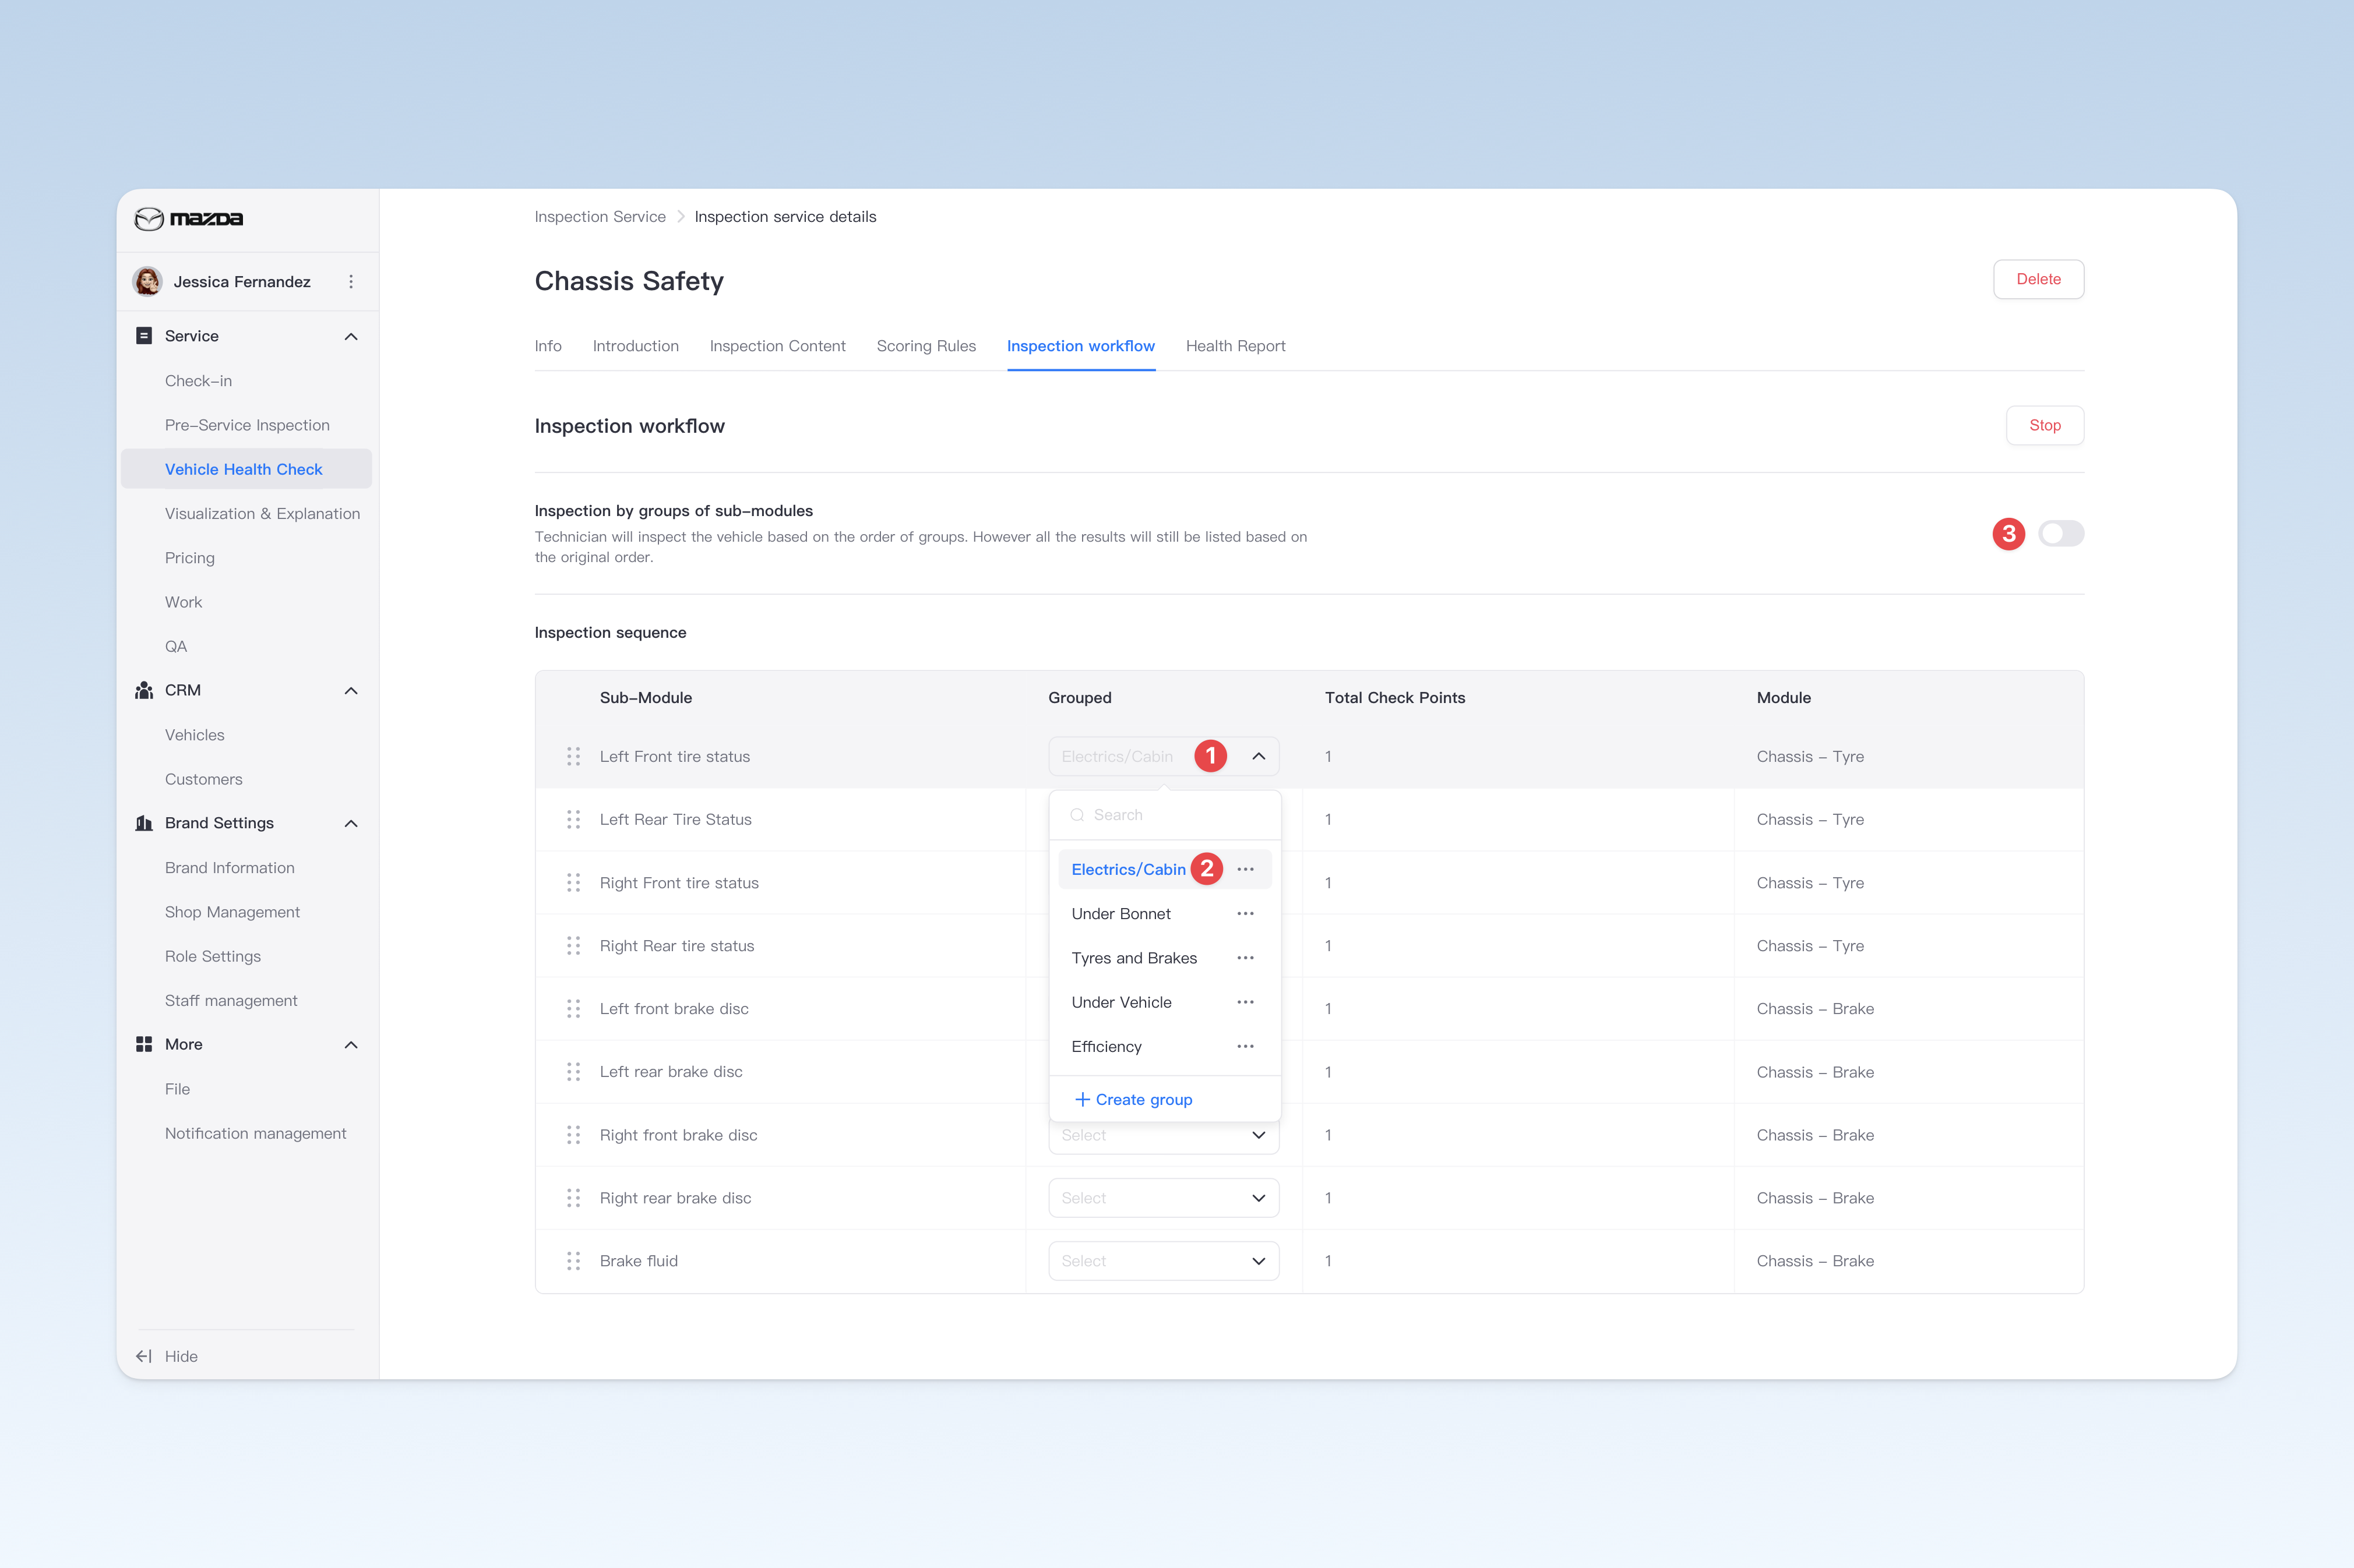Image resolution: width=2354 pixels, height=1568 pixels.
Task: Click the Stop button
Action: coord(2045,425)
